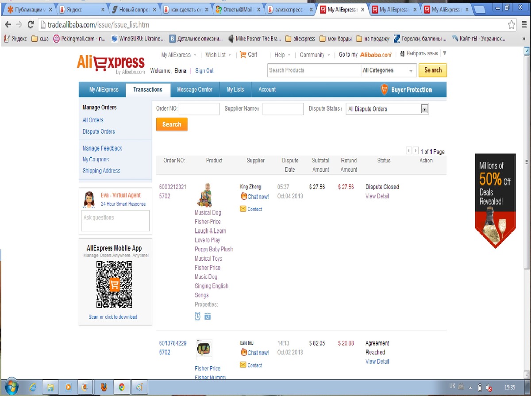Click the Contact envelope for kuki lou

pos(243,365)
